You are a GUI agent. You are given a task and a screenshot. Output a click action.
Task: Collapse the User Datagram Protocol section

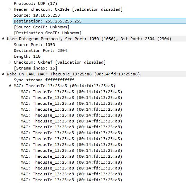coord(3,38)
